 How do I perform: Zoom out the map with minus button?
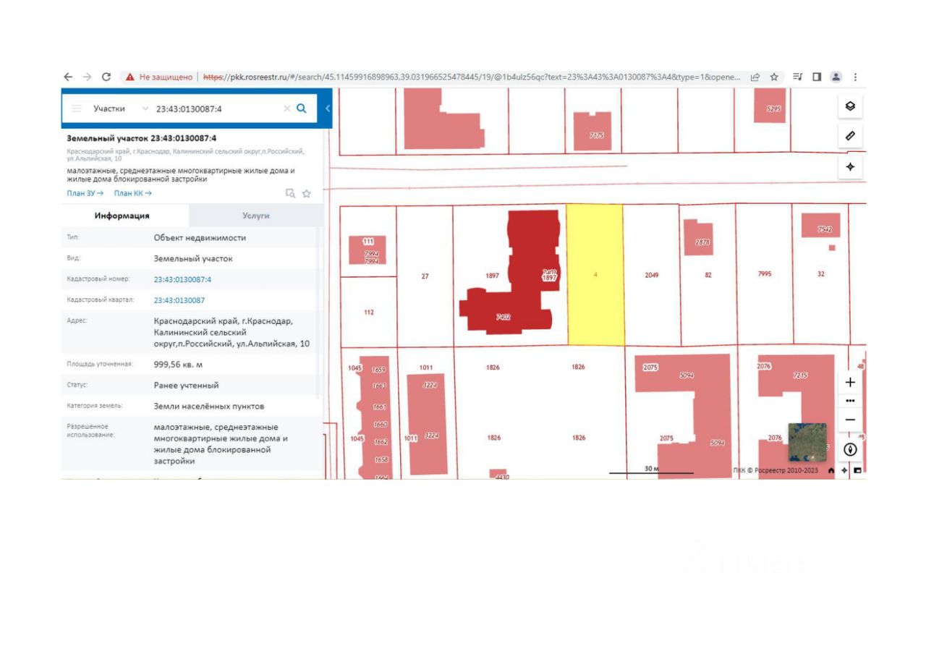click(850, 420)
